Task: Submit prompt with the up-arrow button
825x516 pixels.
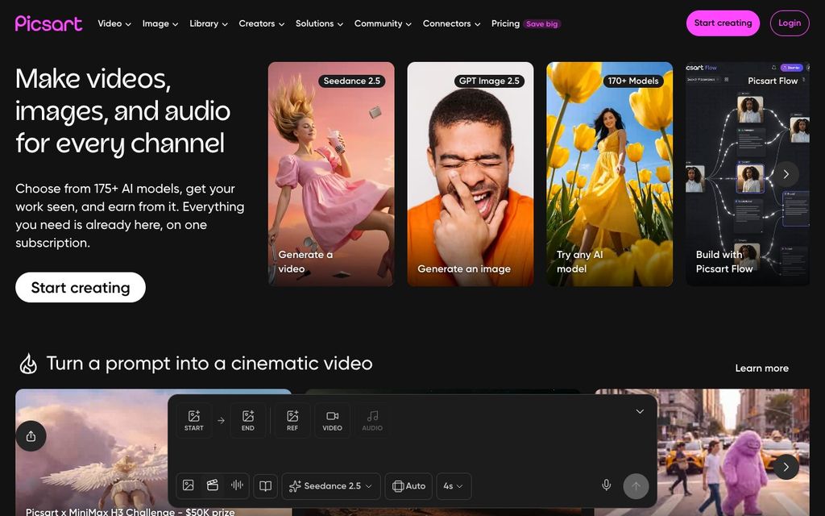Action: (636, 486)
